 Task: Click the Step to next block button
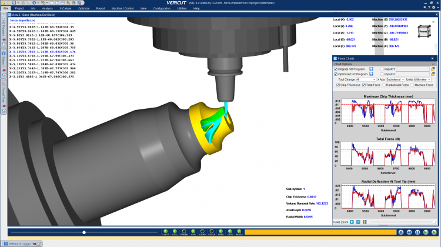click(x=426, y=232)
